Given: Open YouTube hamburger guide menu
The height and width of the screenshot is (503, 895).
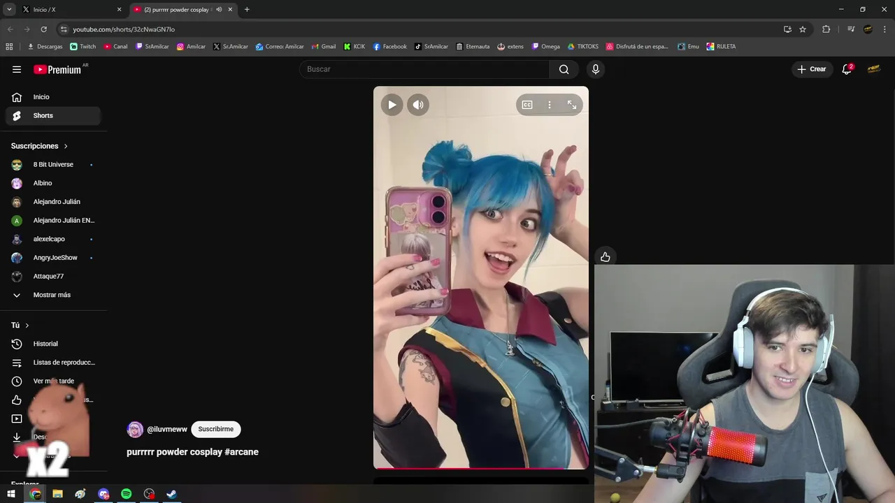Looking at the screenshot, I should (17, 69).
